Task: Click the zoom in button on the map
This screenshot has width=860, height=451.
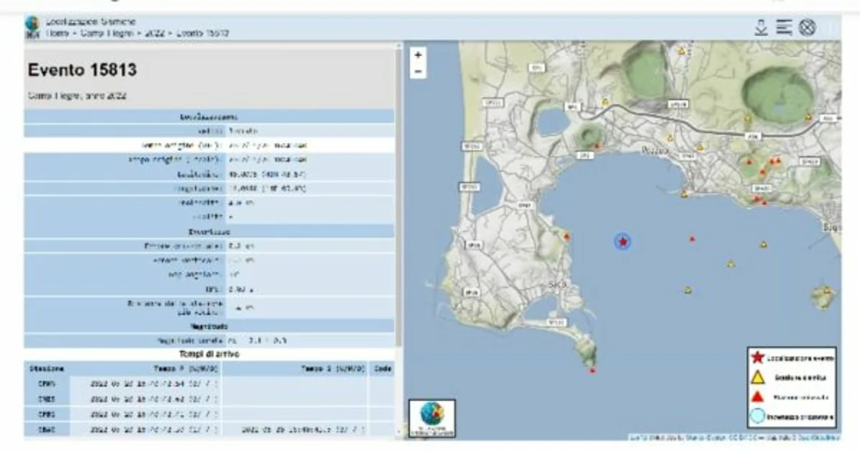Action: click(x=416, y=55)
